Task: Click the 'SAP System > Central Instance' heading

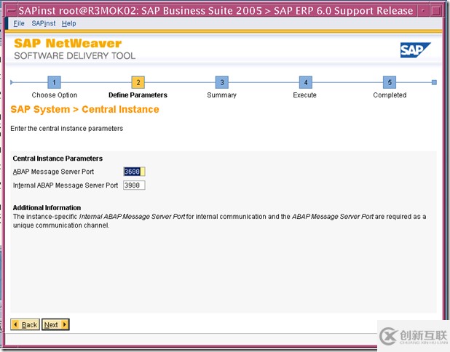Action: pos(84,110)
